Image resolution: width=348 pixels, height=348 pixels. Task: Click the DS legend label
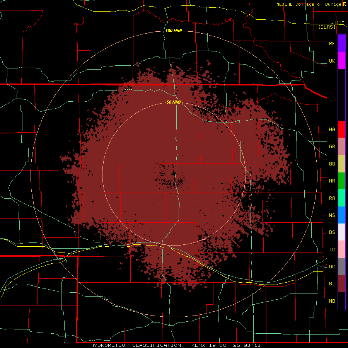point(332,232)
